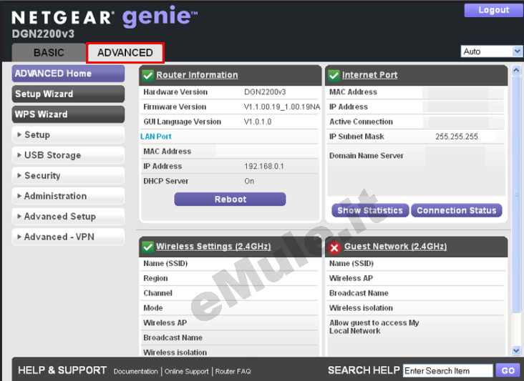This screenshot has height=381, width=524.
Task: Open the Internet Port link
Action: [369, 75]
